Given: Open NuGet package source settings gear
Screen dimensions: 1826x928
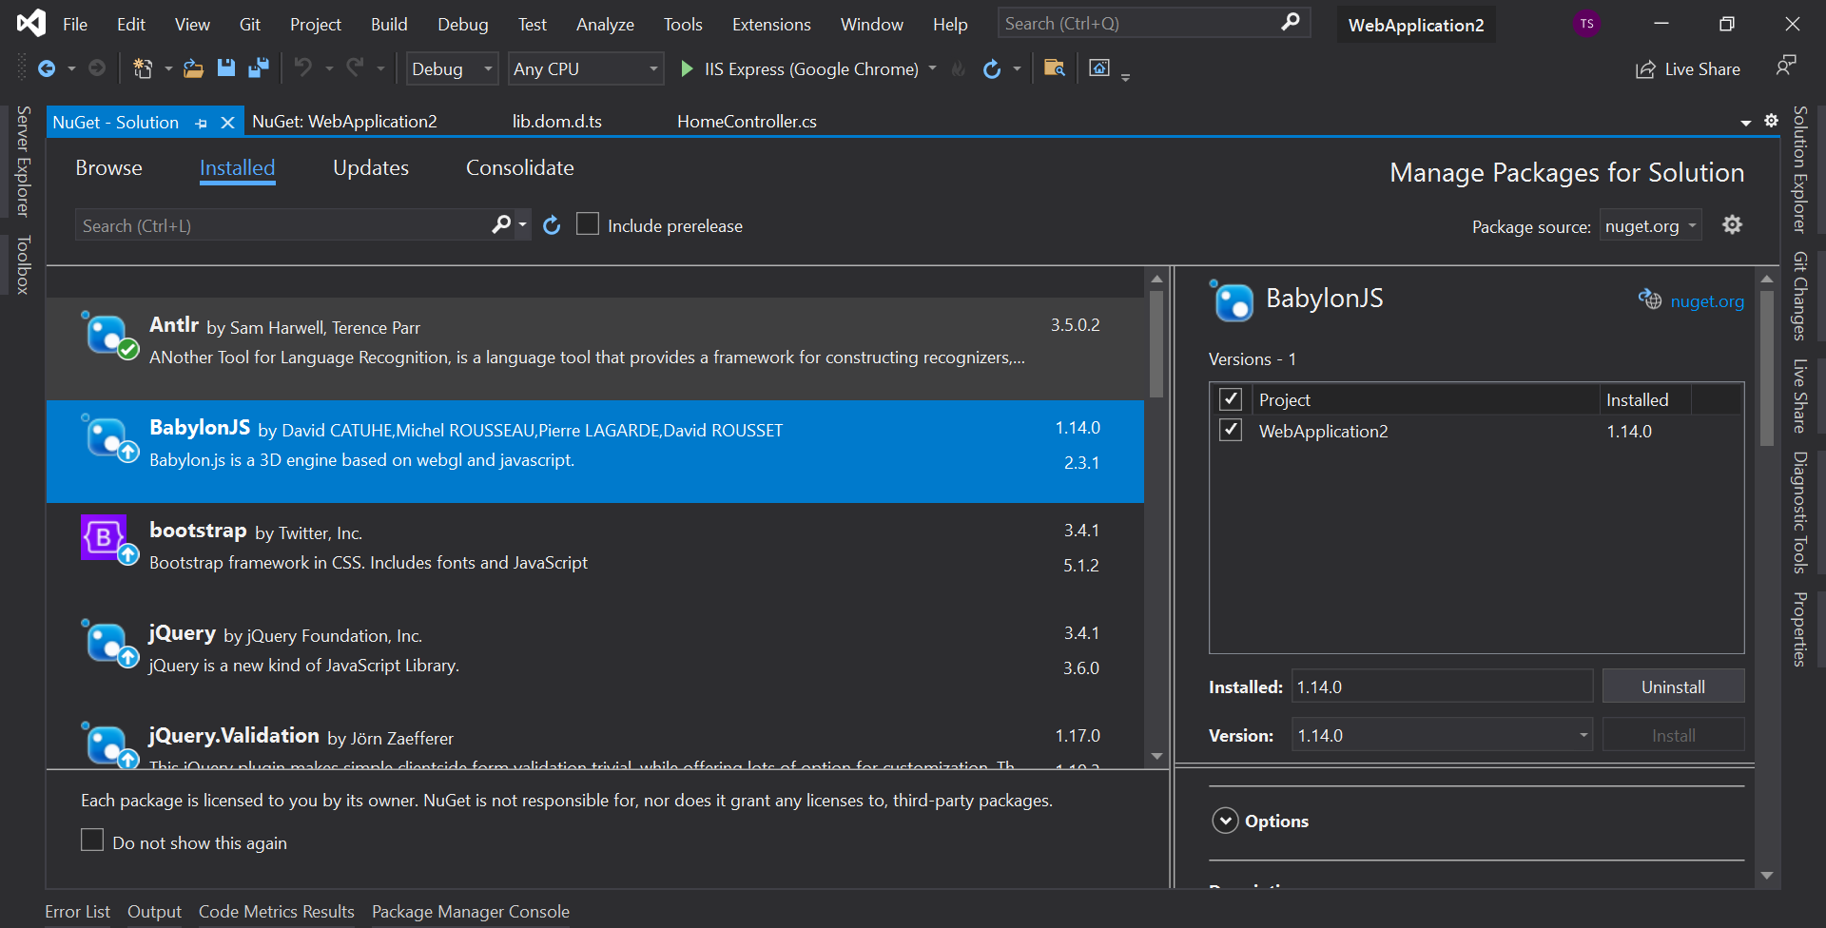Looking at the screenshot, I should tap(1732, 224).
